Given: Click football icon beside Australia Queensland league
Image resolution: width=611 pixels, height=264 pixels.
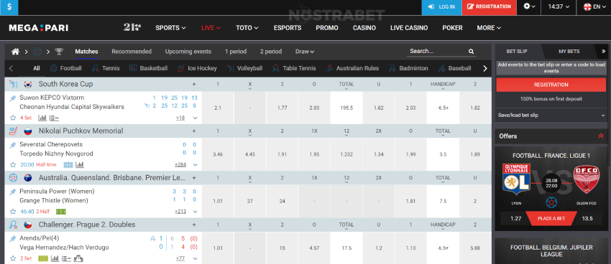Looking at the screenshot, I should click(x=13, y=178).
